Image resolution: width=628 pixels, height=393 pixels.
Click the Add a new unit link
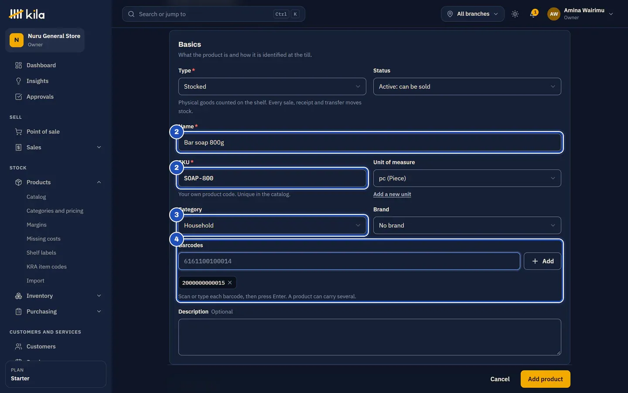pyautogui.click(x=392, y=194)
